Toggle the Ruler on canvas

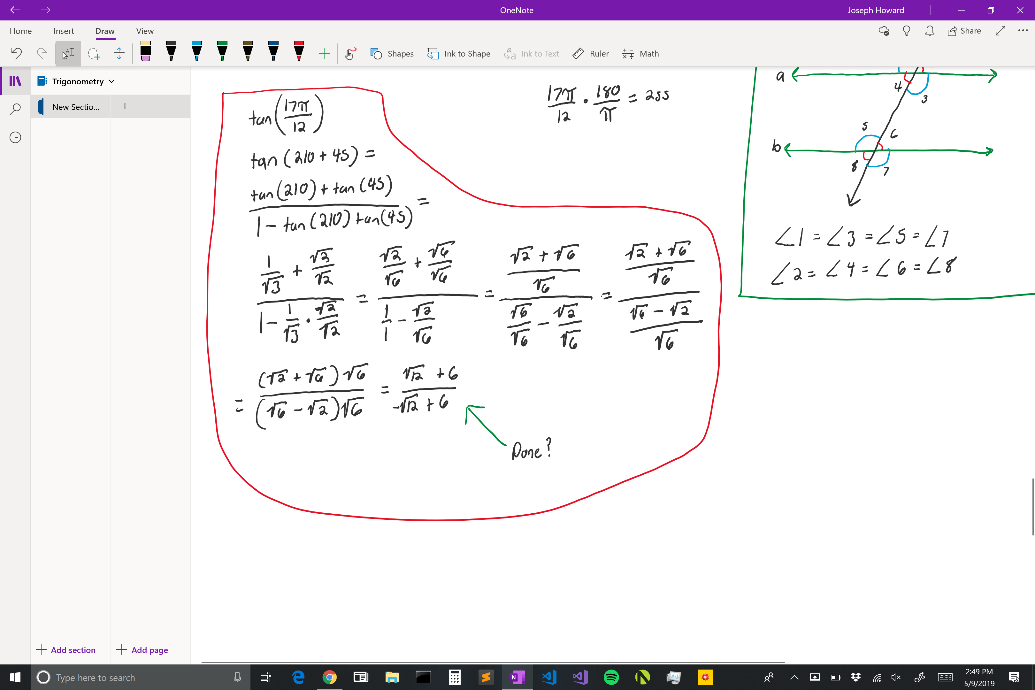(591, 54)
